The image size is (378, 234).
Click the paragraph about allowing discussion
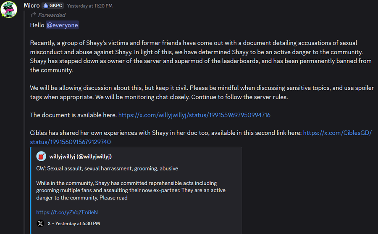pos(194,93)
